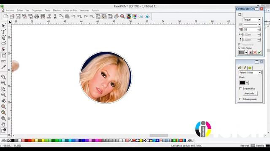Click the ruler origin corner button
The height and width of the screenshot is (151, 270).
(x=10, y=22)
